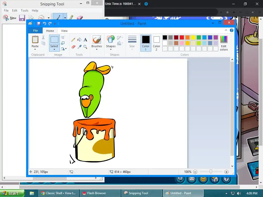Image resolution: width=263 pixels, height=197 pixels.
Task: Click Redo arrow in Paint title bar
Action: [50, 24]
